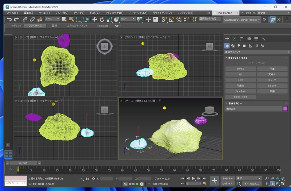Click the Redo arrow icon

(x=16, y=19)
